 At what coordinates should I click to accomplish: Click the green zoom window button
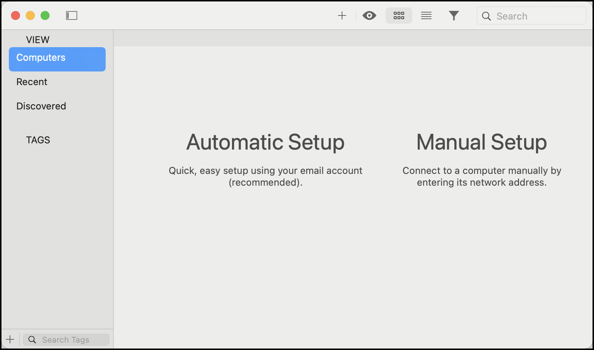[45, 15]
